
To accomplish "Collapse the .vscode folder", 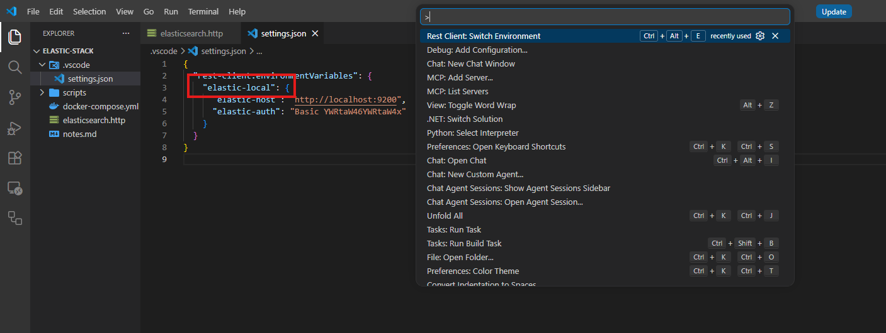I will [42, 65].
